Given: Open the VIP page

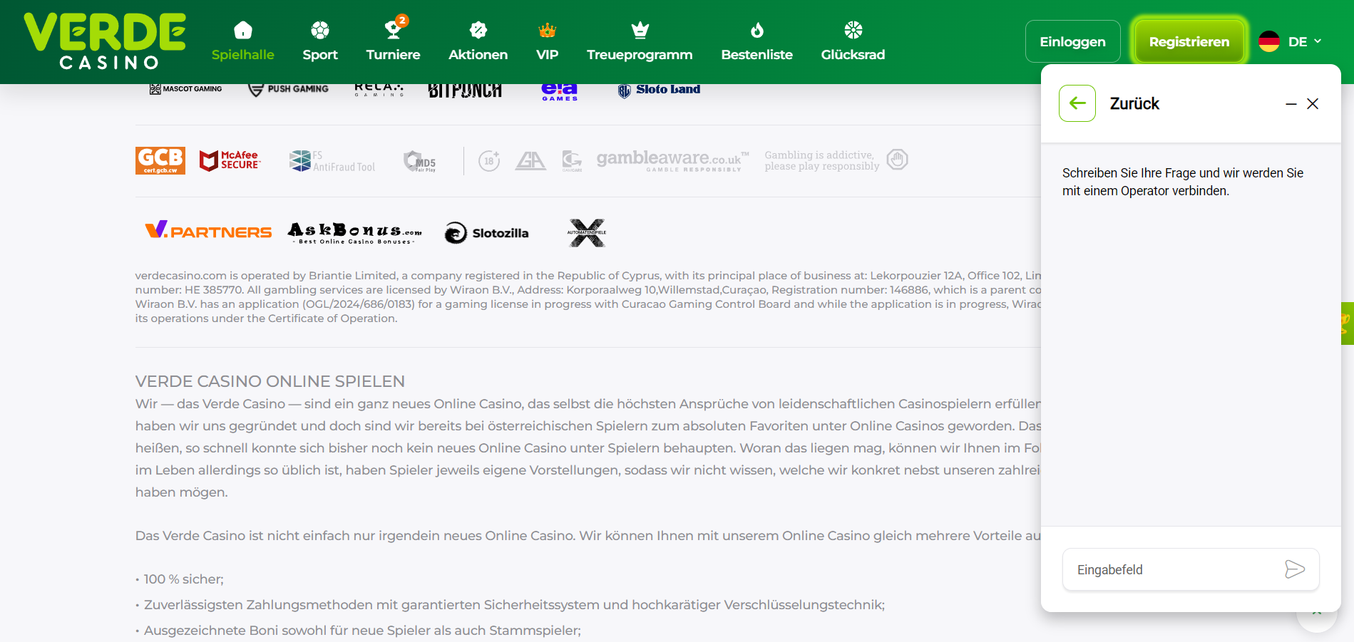Looking at the screenshot, I should click(547, 41).
